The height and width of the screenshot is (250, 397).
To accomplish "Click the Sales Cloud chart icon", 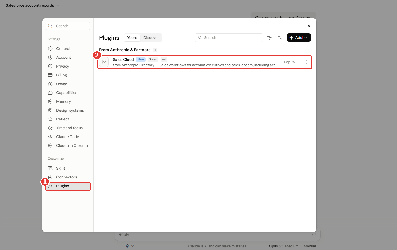I will coord(104,62).
